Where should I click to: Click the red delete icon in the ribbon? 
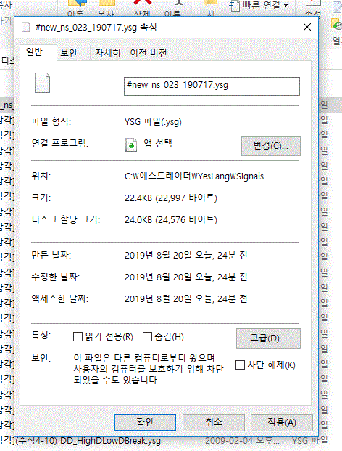click(x=142, y=3)
